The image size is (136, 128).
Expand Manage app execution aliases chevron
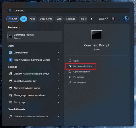[58, 95]
